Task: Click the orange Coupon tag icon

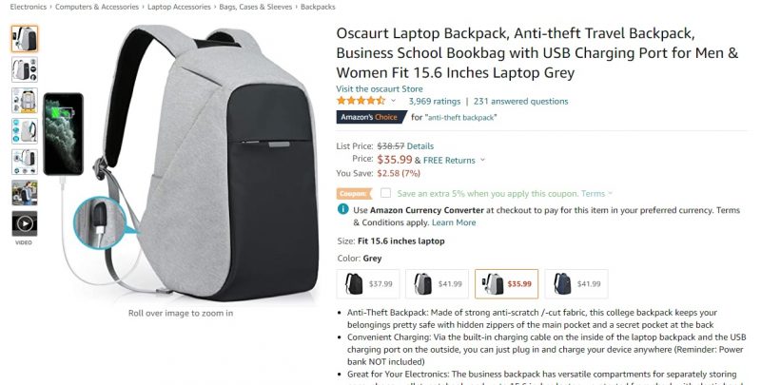Action: click(x=354, y=194)
